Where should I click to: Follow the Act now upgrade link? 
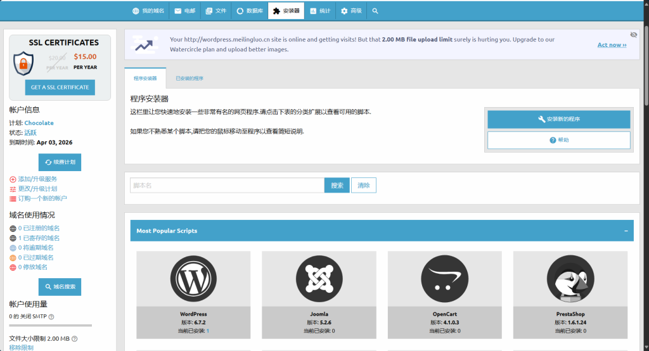click(612, 45)
